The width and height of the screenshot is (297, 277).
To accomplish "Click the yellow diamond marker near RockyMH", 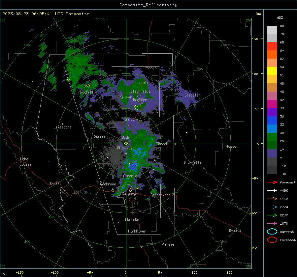I will [88, 86].
